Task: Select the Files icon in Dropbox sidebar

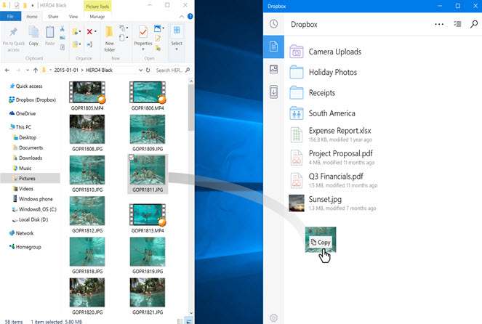Action: click(x=273, y=46)
